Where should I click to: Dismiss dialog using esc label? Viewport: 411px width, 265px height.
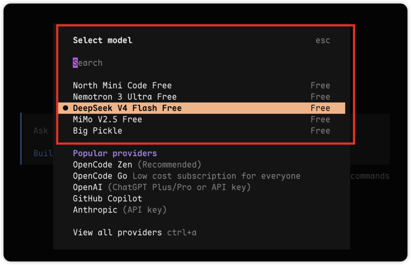pyautogui.click(x=323, y=41)
